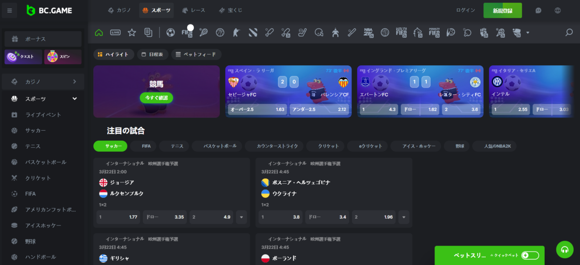Select the American football helmet icon
580x265 pixels.
click(319, 32)
